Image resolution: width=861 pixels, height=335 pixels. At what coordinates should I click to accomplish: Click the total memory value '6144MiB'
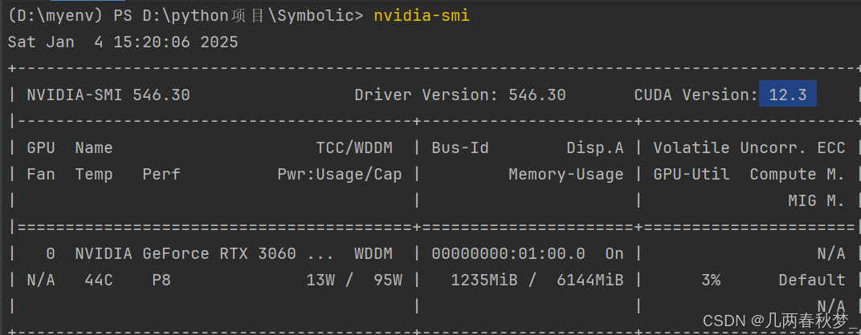[590, 281]
